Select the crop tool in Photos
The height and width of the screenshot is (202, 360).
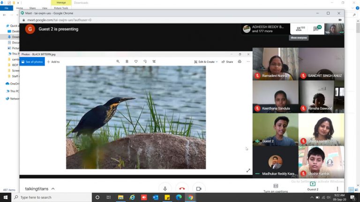coord(154,62)
